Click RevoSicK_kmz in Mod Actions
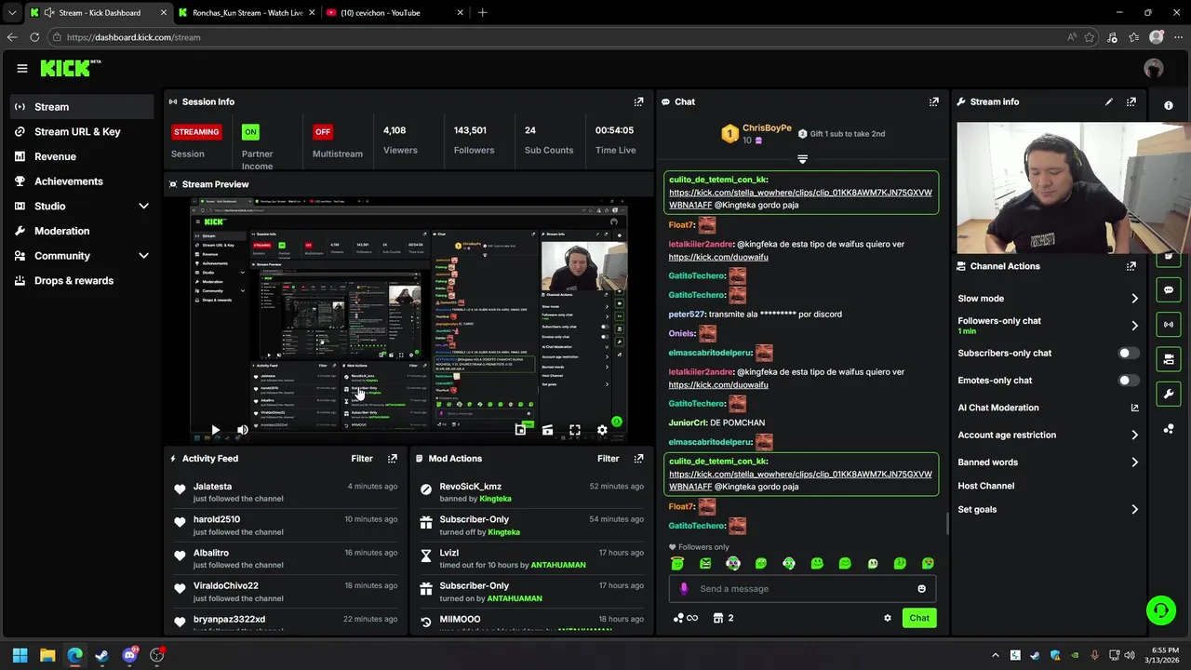The image size is (1191, 670). tap(470, 487)
